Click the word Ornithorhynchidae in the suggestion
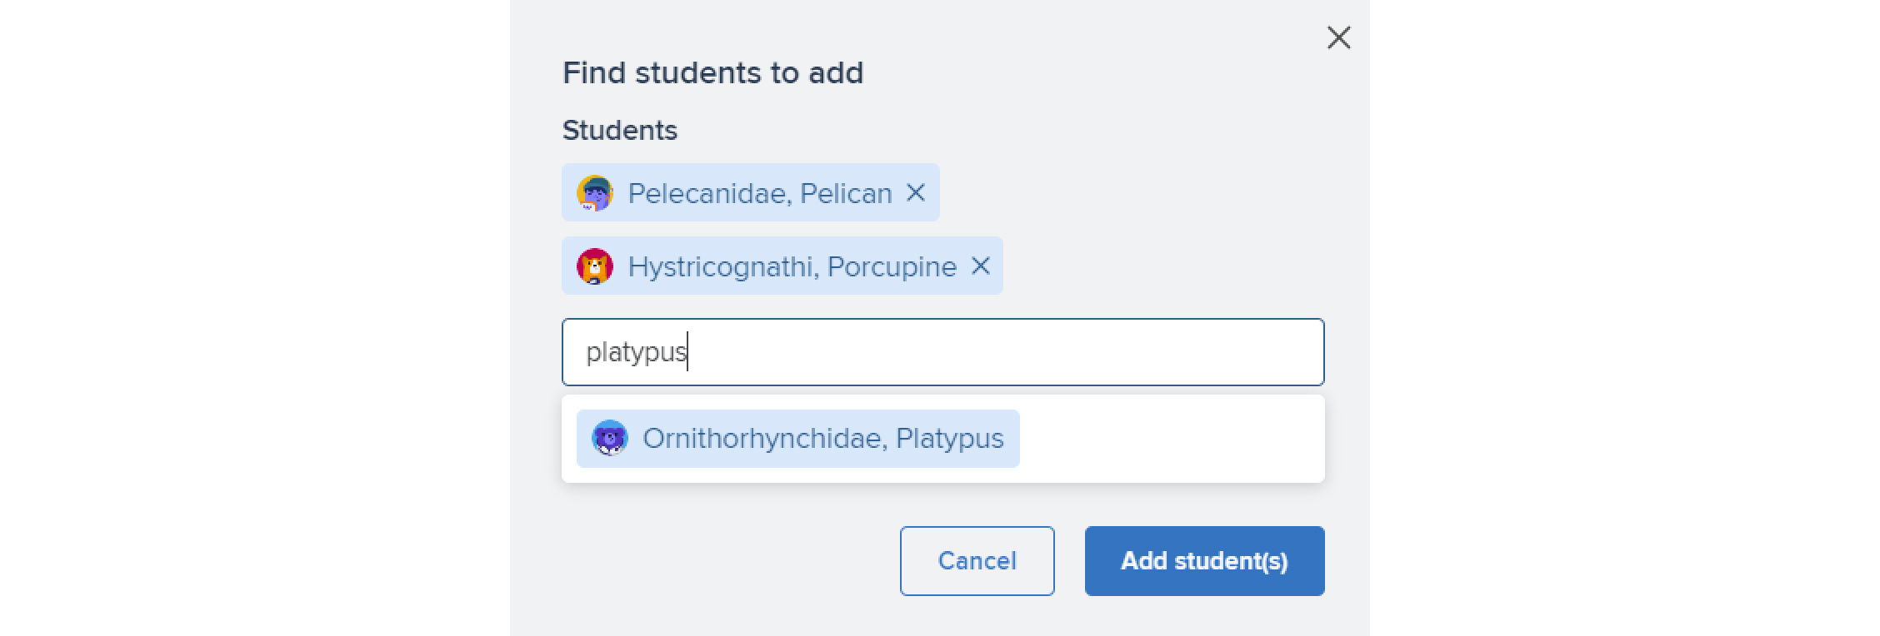Viewport: 1880px width, 636px height. coord(764,439)
